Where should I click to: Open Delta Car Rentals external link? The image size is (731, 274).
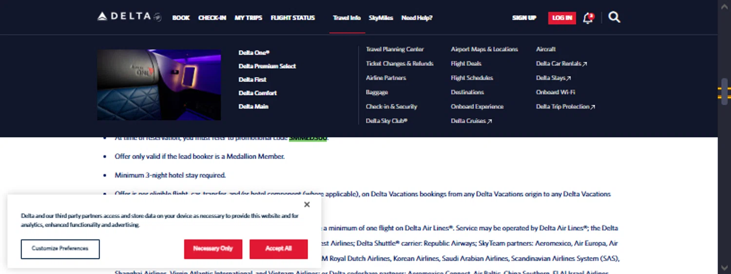pyautogui.click(x=561, y=63)
